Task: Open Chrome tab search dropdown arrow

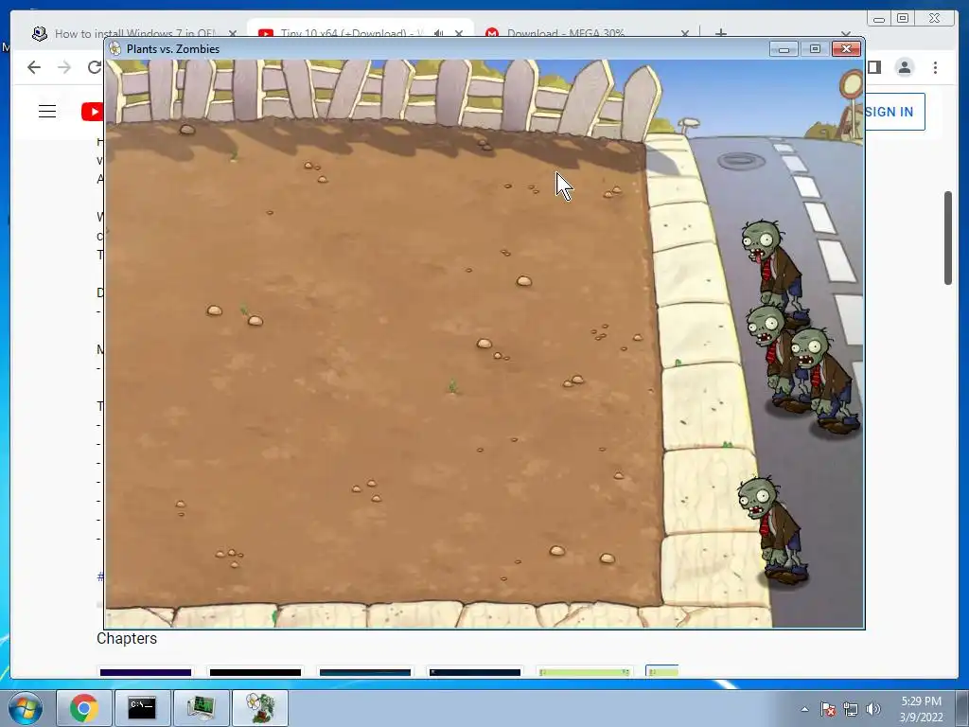Action: point(846,33)
